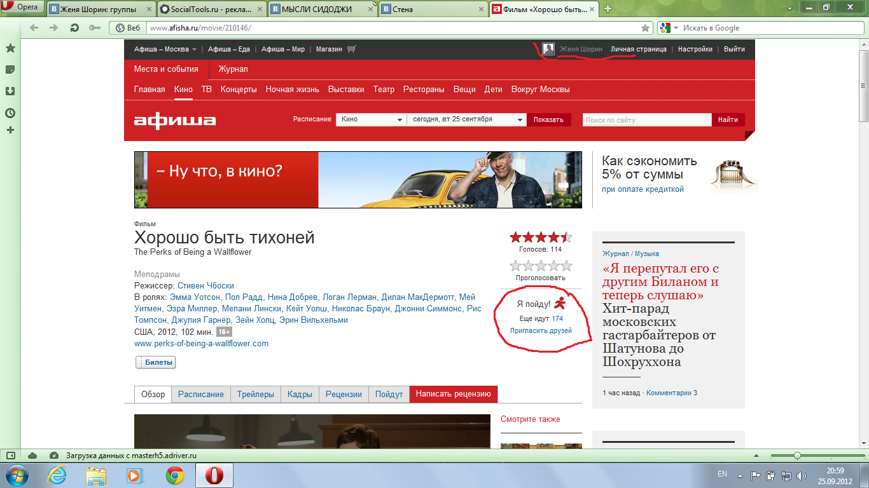Reload the page with the refresh icon
869x488 pixels.
coord(74,28)
